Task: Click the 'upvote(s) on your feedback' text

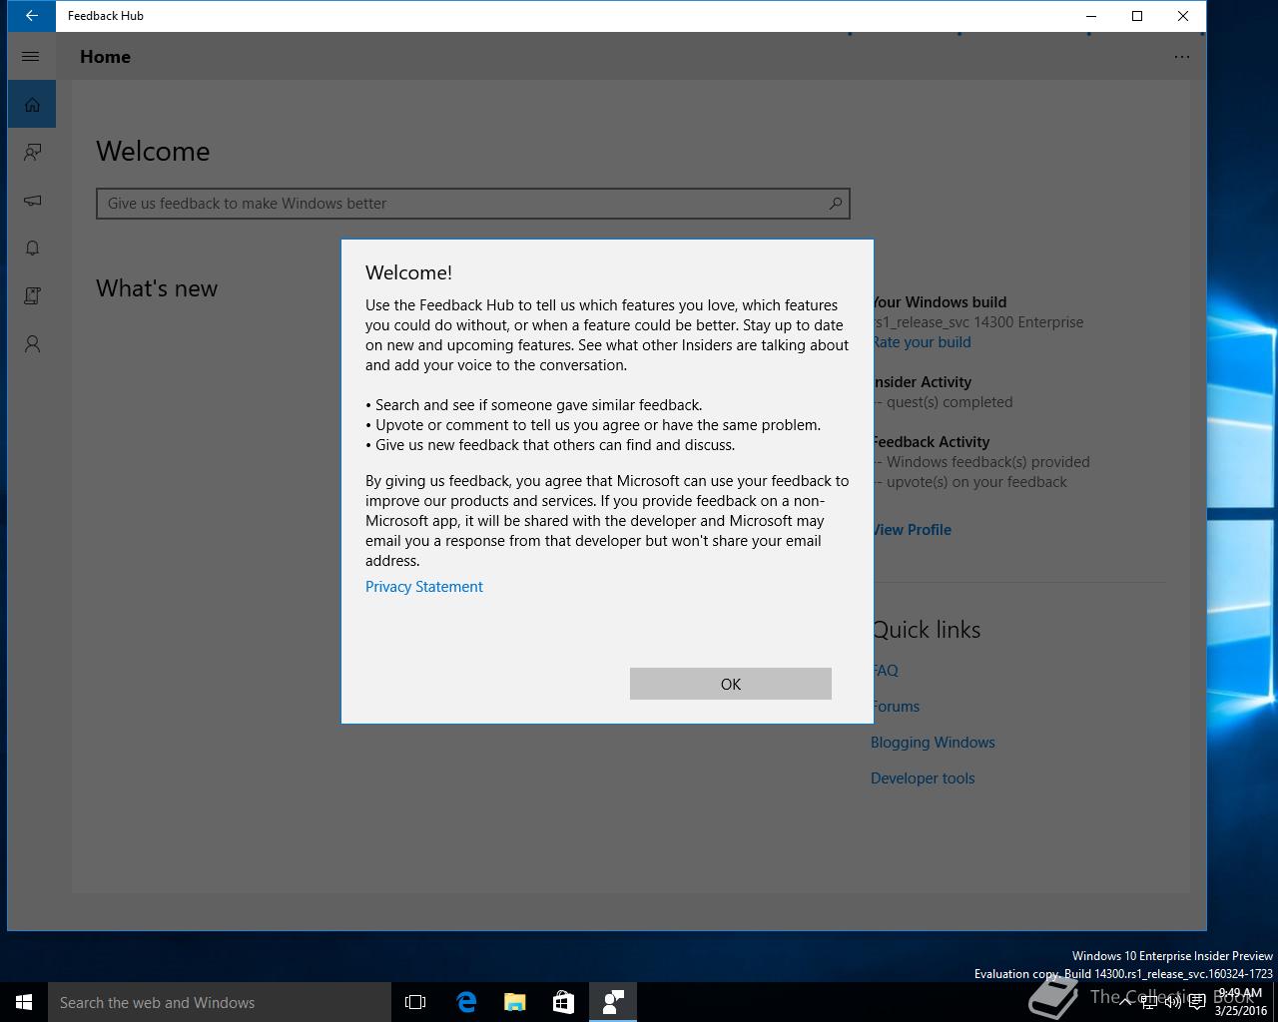Action: [976, 482]
